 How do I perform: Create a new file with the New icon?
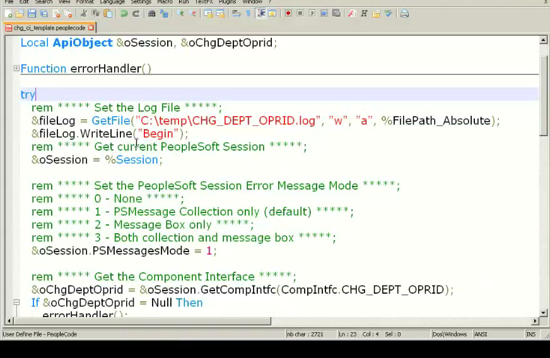pyautogui.click(x=8, y=14)
